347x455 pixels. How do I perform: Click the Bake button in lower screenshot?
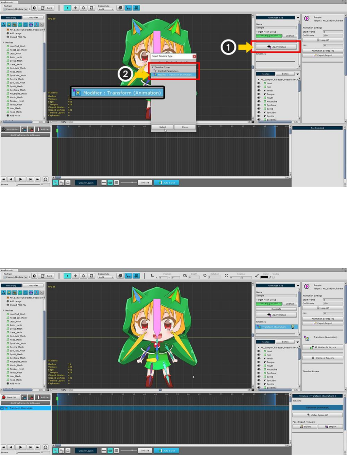click(47, 276)
